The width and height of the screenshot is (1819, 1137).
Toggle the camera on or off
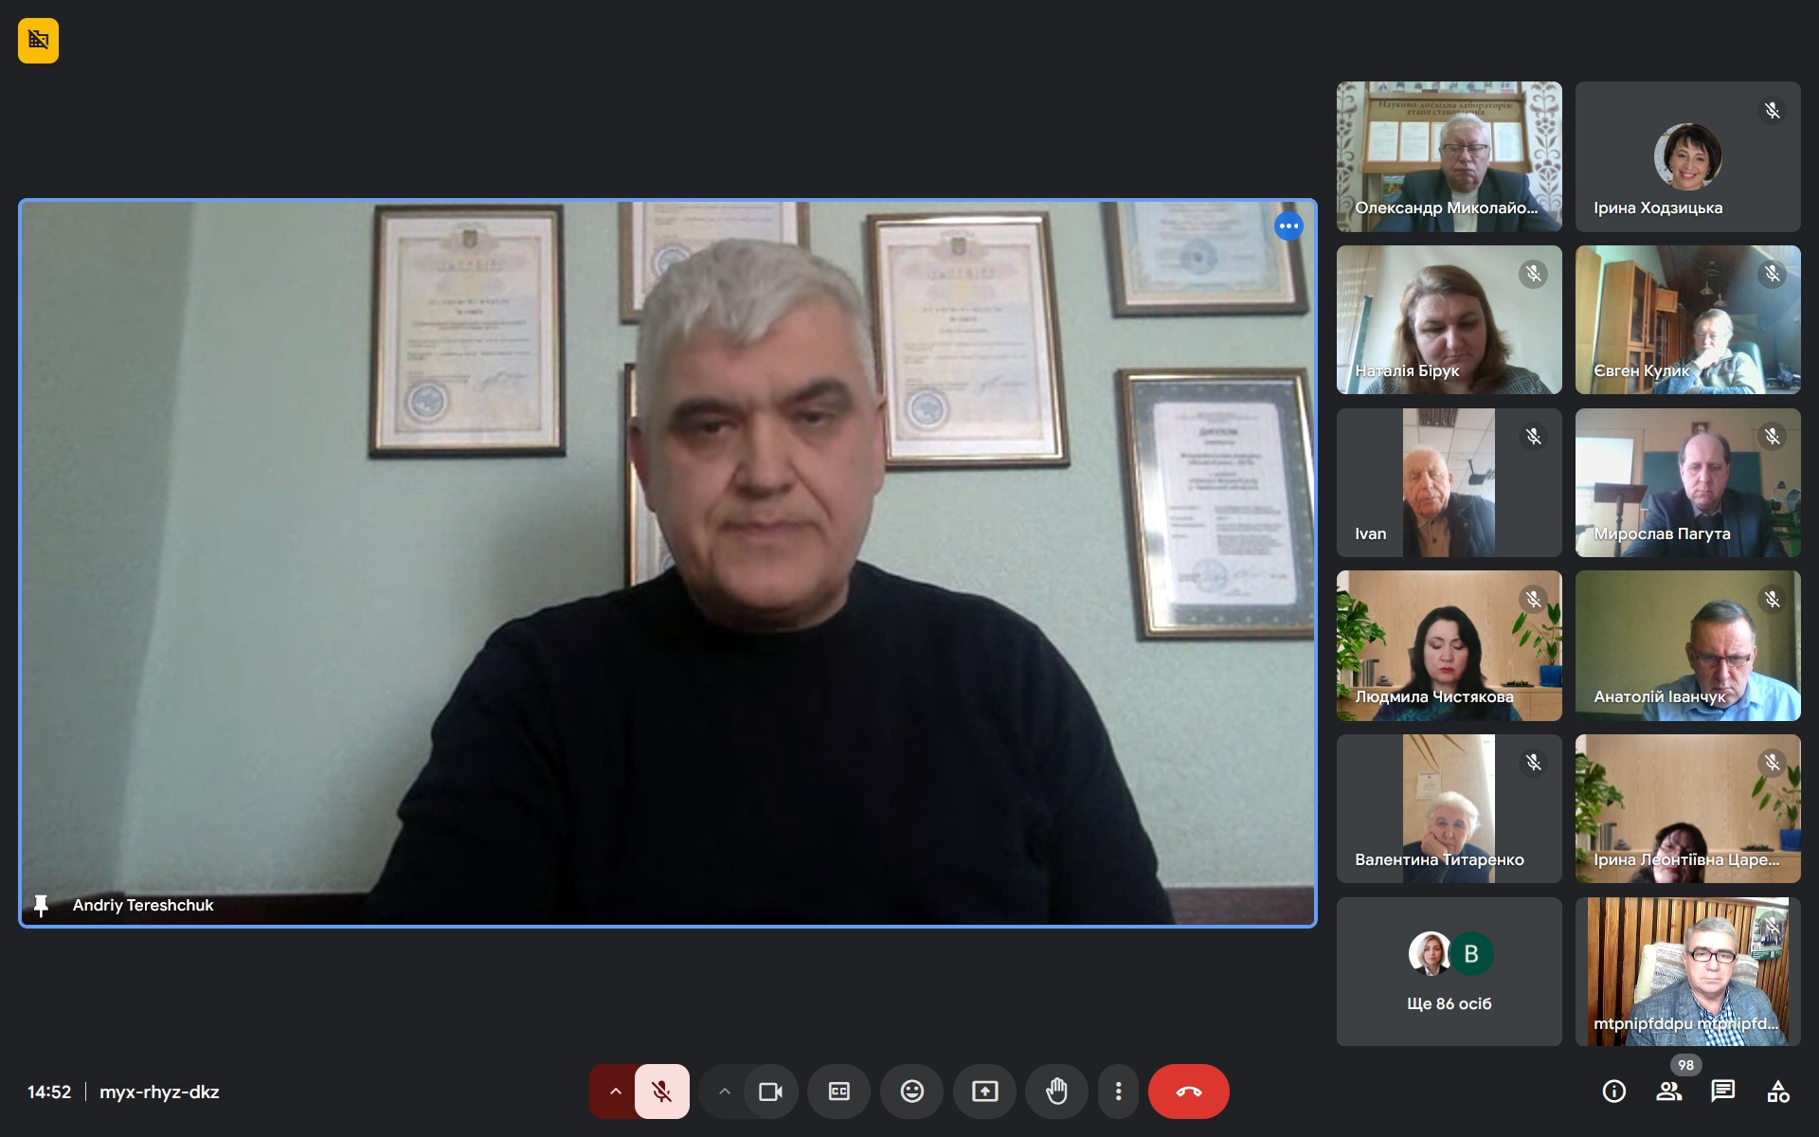pyautogui.click(x=770, y=1092)
